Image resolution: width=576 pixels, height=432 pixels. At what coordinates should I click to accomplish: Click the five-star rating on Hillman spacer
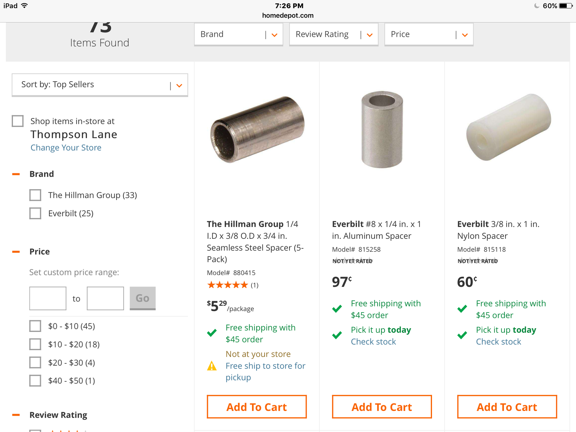(x=228, y=285)
